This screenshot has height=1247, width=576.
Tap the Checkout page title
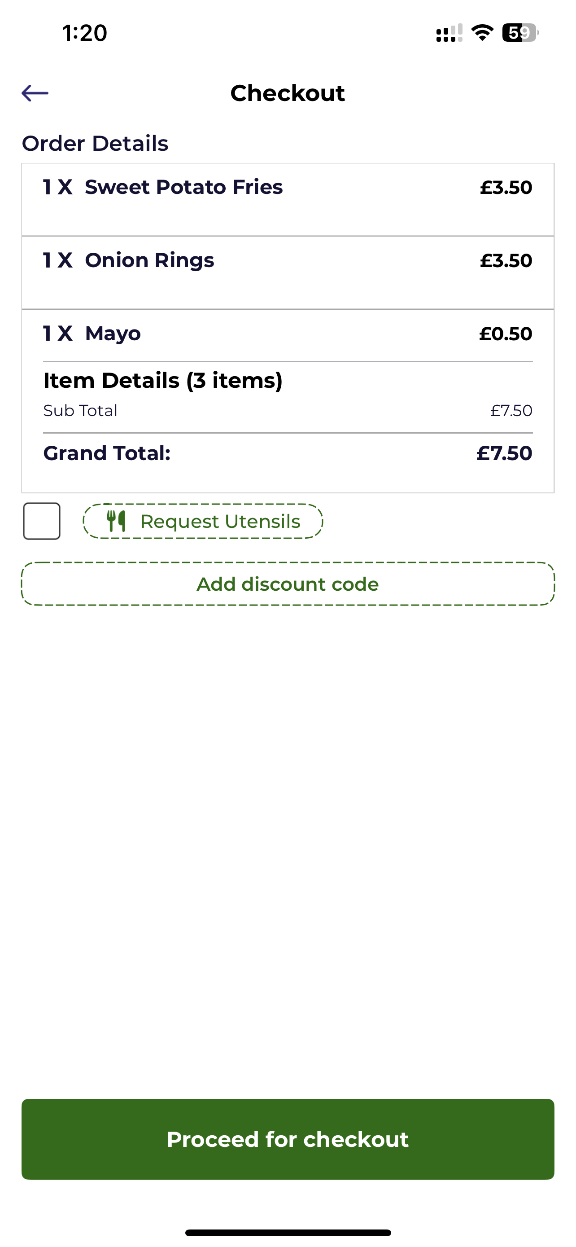pos(288,93)
